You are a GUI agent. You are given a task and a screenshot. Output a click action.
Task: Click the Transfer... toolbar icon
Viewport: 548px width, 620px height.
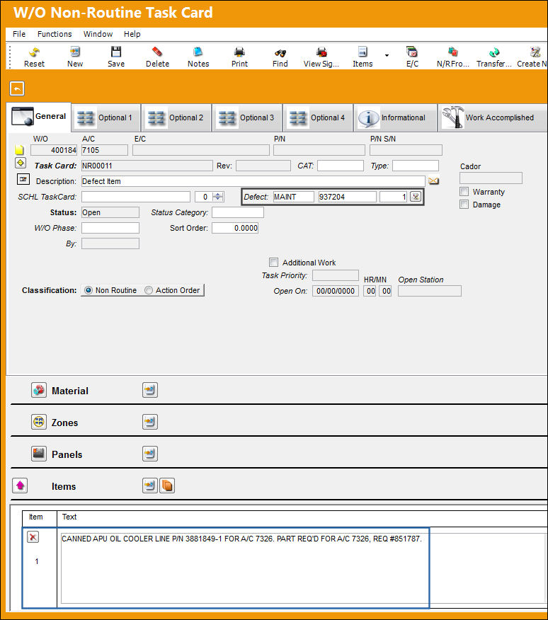coord(493,52)
